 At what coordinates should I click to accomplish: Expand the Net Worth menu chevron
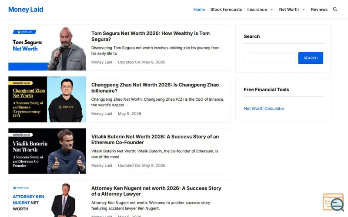pos(303,9)
